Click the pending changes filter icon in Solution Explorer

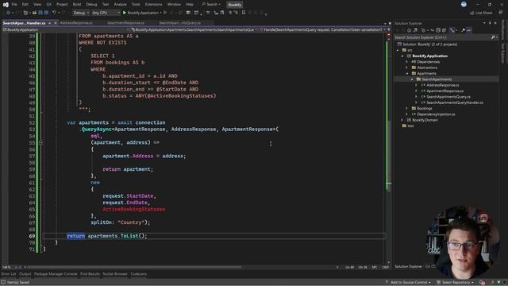pyautogui.click(x=423, y=30)
